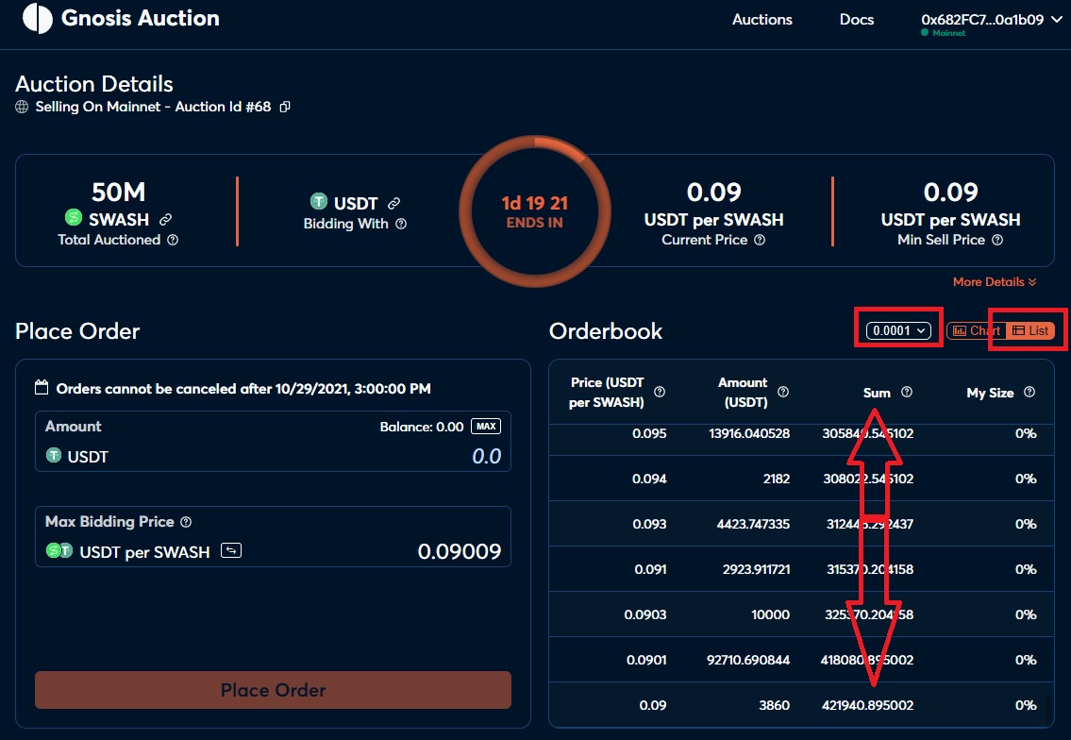This screenshot has width=1071, height=740.
Task: Click the Gnosis Auction title
Action: tap(140, 18)
